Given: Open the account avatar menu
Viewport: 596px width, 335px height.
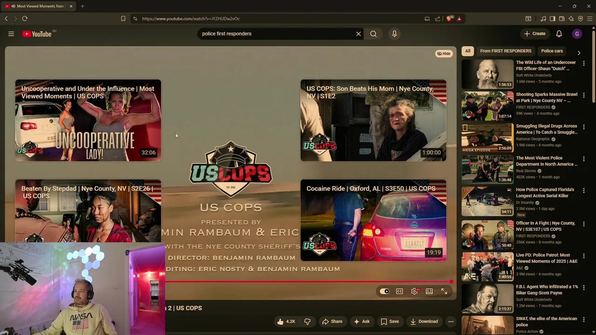Looking at the screenshot, I should 577,34.
